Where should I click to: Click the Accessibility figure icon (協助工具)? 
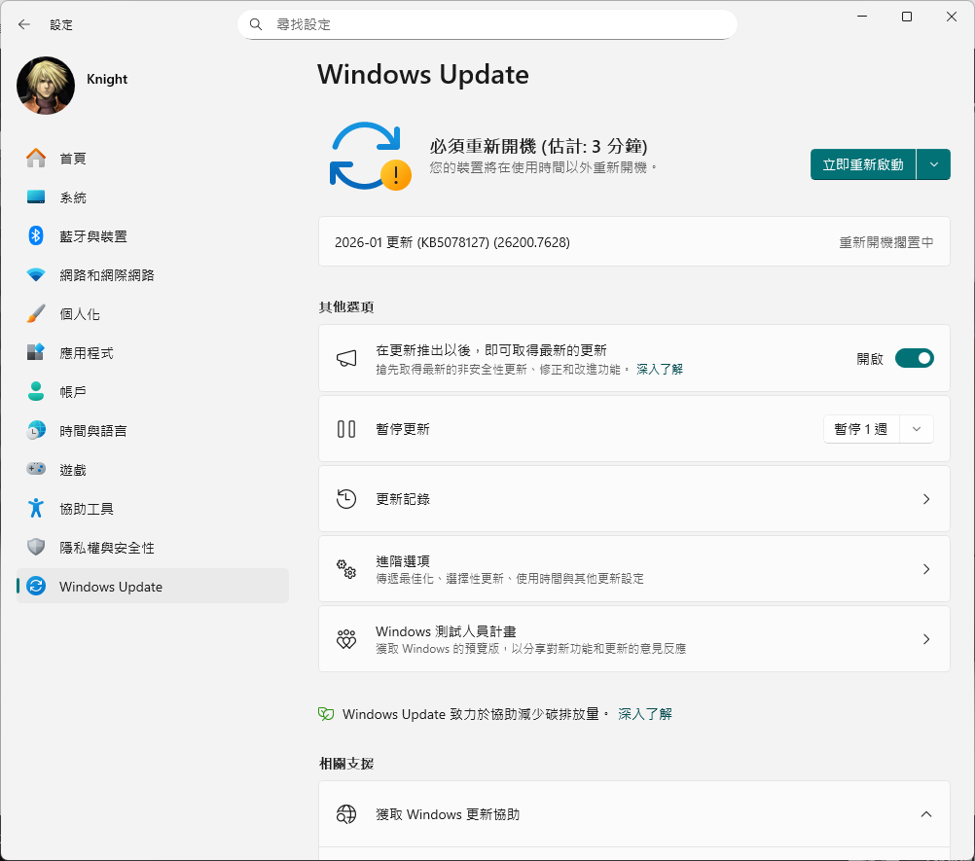pyautogui.click(x=36, y=508)
